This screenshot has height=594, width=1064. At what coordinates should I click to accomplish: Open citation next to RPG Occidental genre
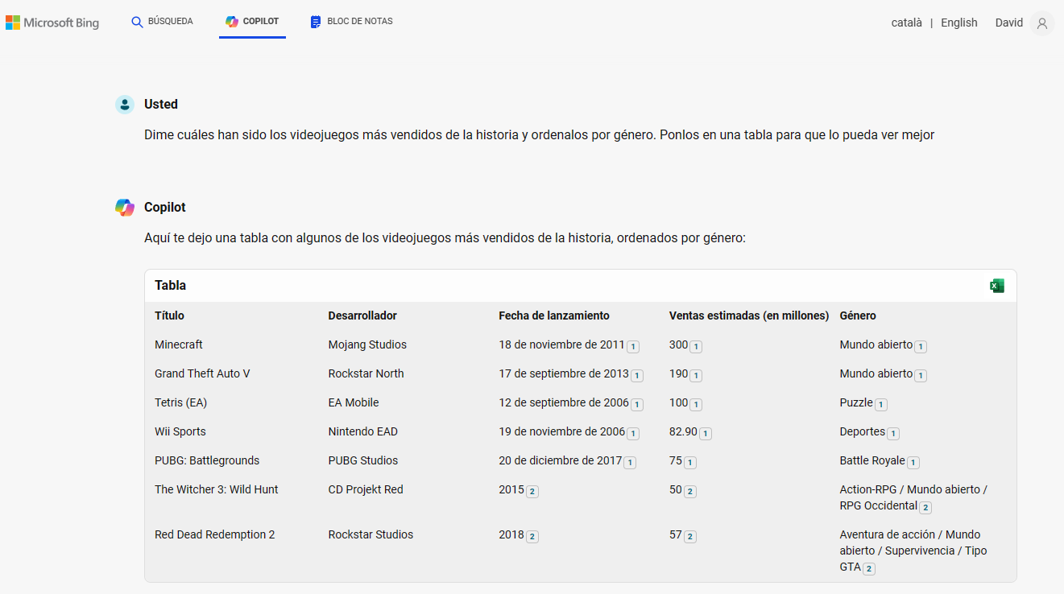pyautogui.click(x=926, y=507)
